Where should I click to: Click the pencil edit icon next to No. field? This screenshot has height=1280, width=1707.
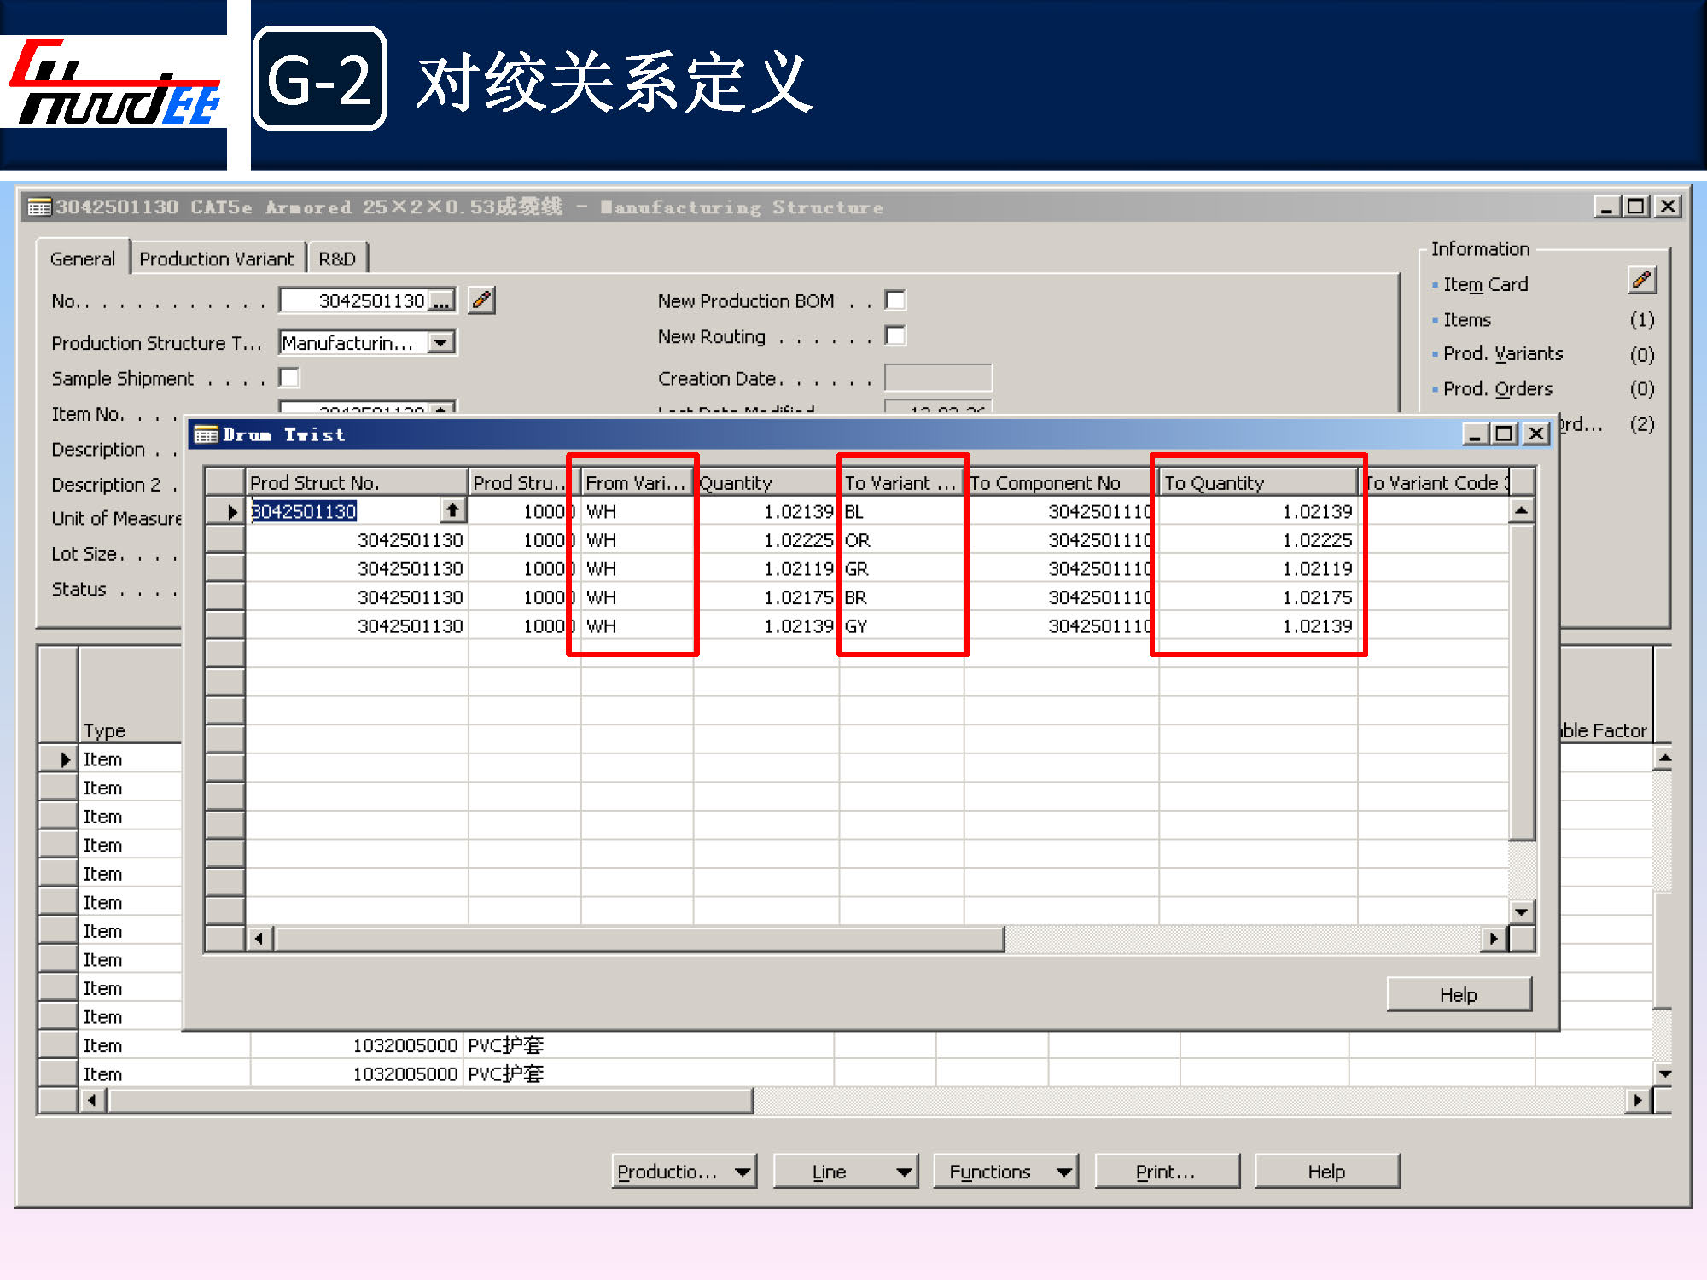(x=481, y=300)
